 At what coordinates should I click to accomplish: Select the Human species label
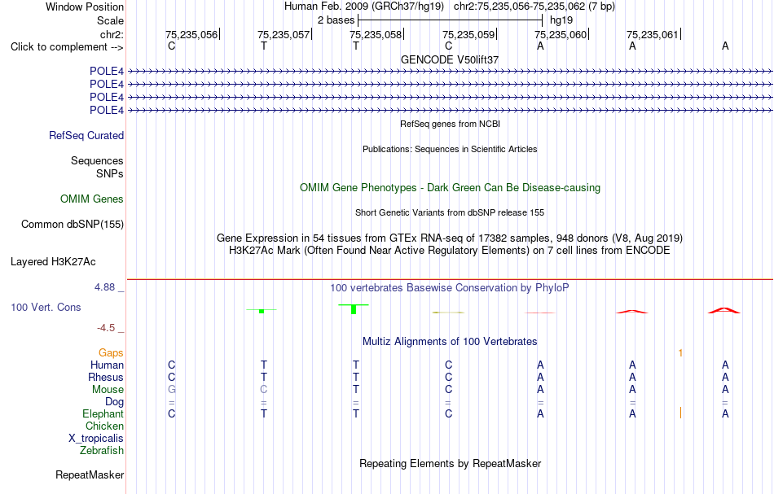pos(107,365)
